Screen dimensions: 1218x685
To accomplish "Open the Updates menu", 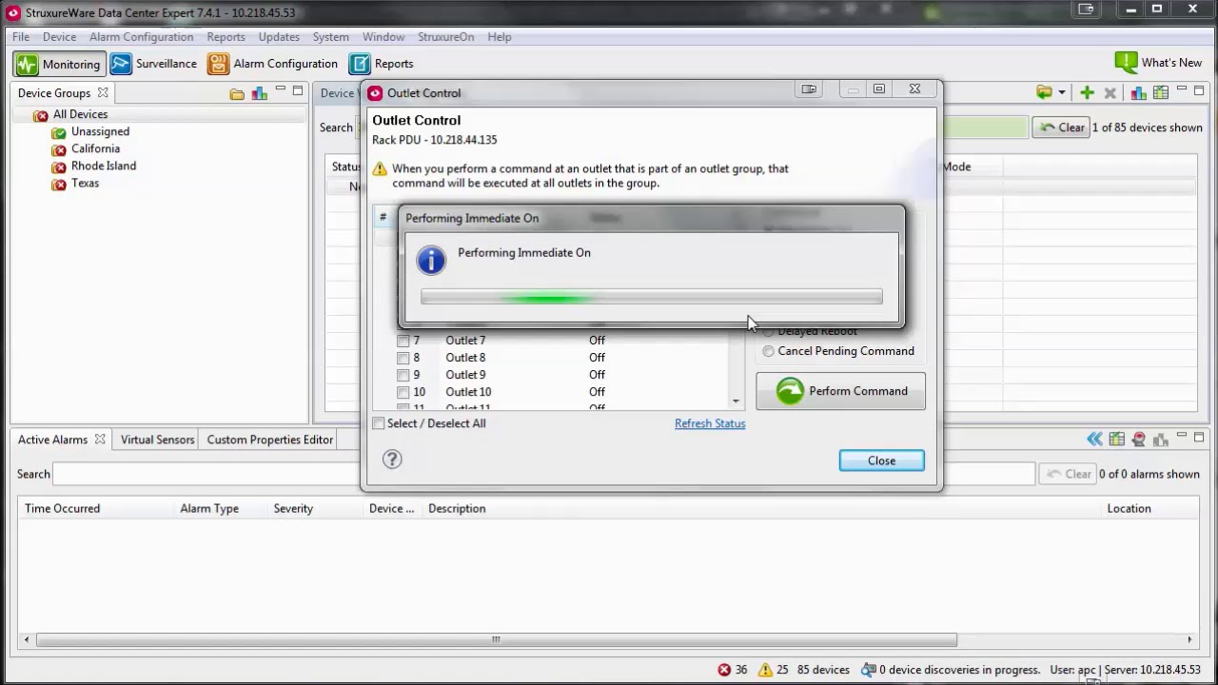I will coord(279,37).
